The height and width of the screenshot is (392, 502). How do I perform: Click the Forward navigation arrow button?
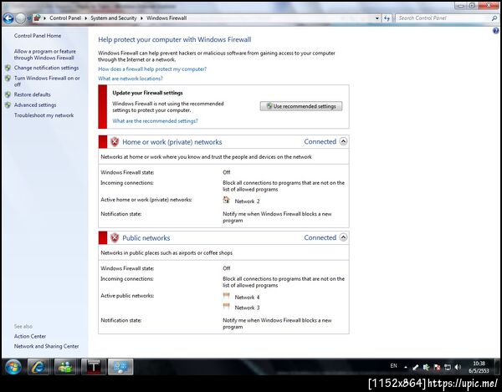point(20,18)
